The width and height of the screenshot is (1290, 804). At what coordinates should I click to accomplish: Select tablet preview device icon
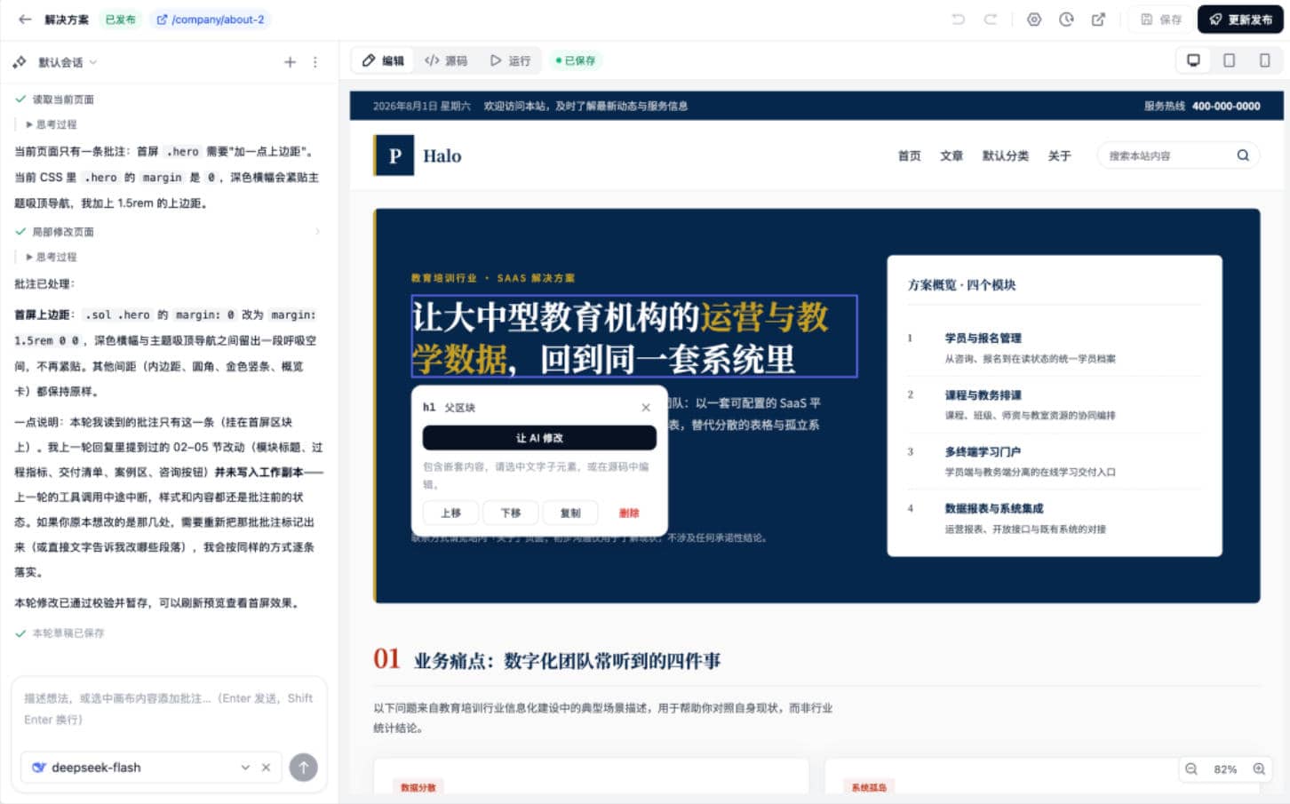coord(1229,60)
